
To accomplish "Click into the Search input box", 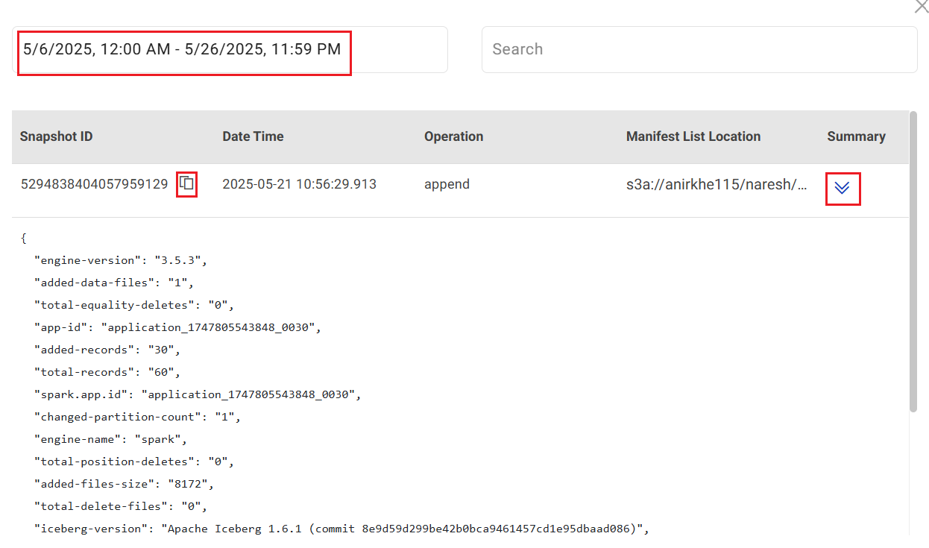I will click(699, 50).
